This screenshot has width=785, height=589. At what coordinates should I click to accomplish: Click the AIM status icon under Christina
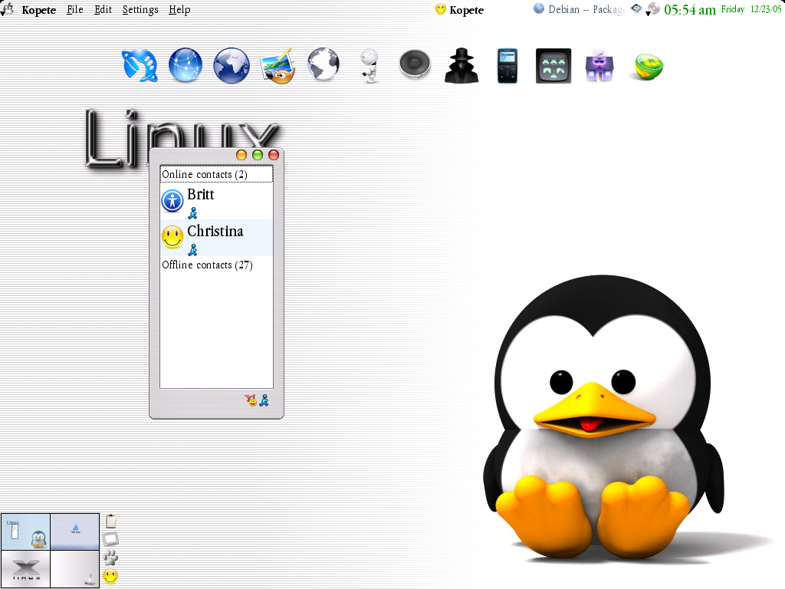tap(192, 249)
